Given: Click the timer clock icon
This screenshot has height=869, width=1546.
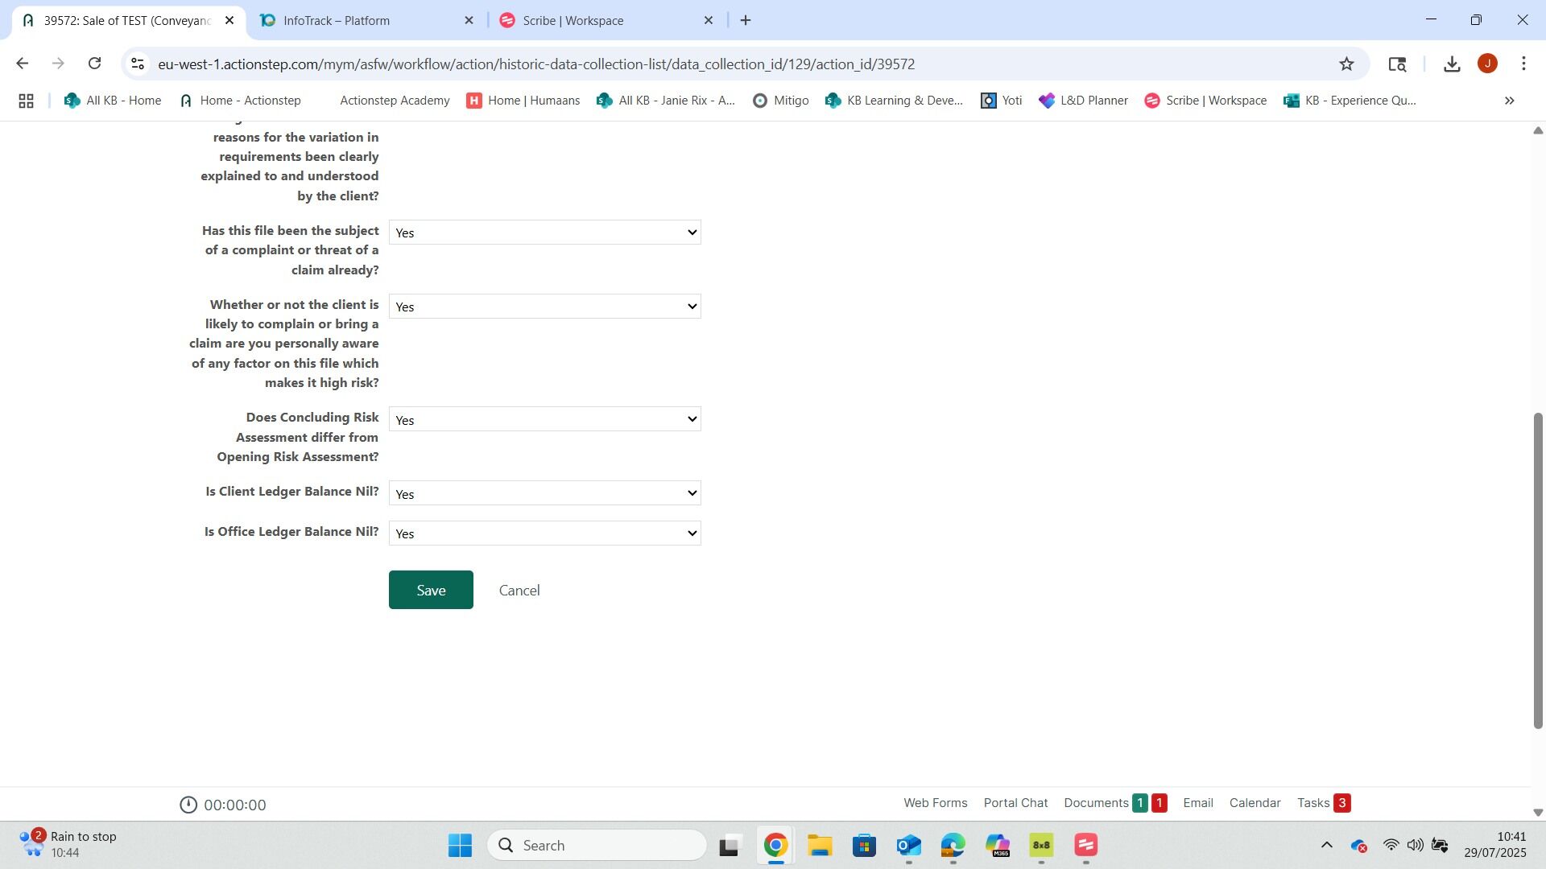Looking at the screenshot, I should tap(188, 805).
